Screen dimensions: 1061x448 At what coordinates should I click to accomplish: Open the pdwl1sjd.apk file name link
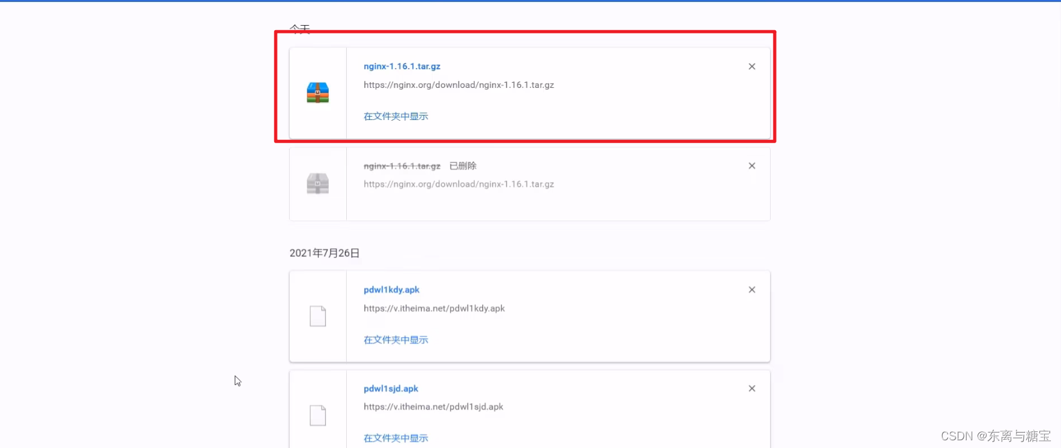coord(390,389)
